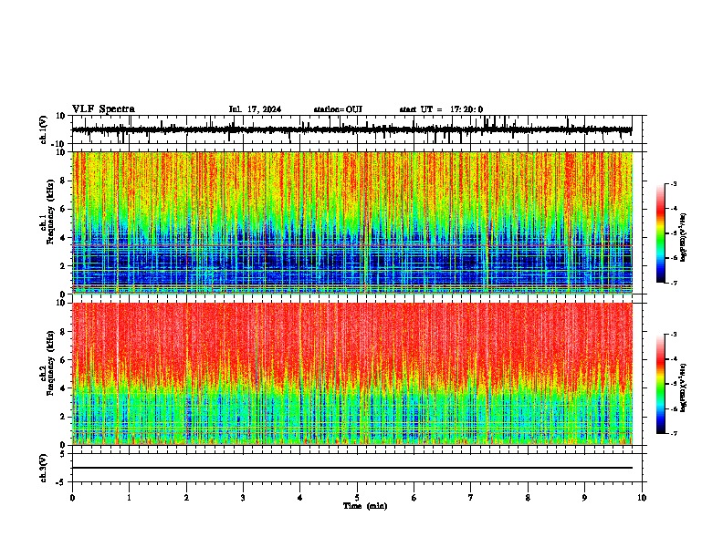
Task: Click the '10' tick label on the time axis
Action: 642,498
